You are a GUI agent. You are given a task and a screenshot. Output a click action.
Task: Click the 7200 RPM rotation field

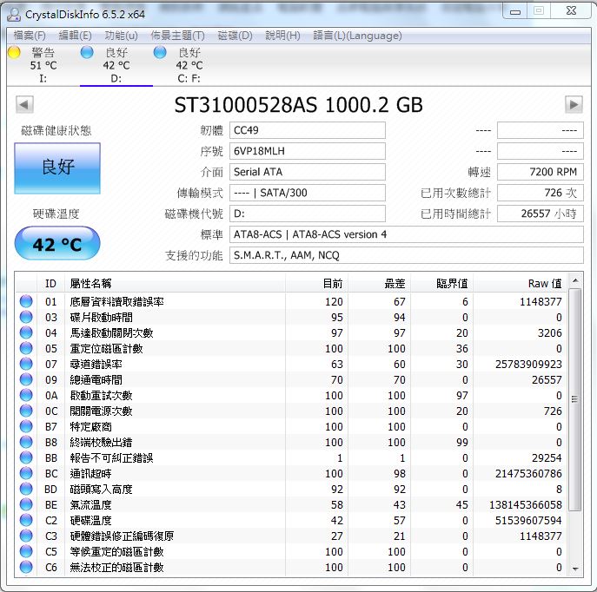[541, 172]
